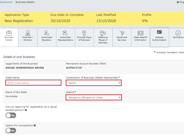Select the Authorized Signatory icon

point(46,33)
